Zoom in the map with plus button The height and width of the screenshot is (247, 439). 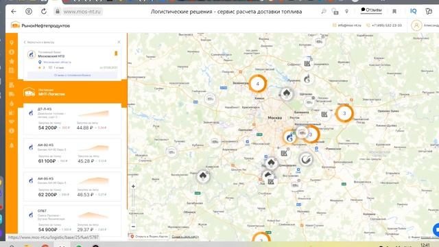point(133,186)
